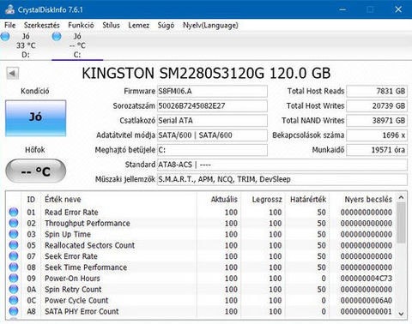Select Total Host Writes value 20739 GB
412x324 pixels.
coord(377,106)
